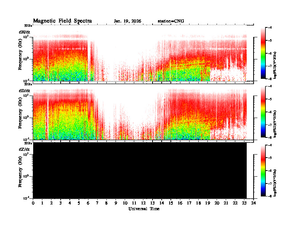
Task: Click the "Magnetic Field Spectra" title
Action: (x=63, y=21)
